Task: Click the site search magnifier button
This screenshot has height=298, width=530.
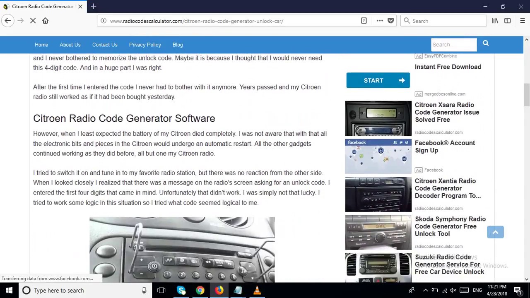Action: coord(486,43)
